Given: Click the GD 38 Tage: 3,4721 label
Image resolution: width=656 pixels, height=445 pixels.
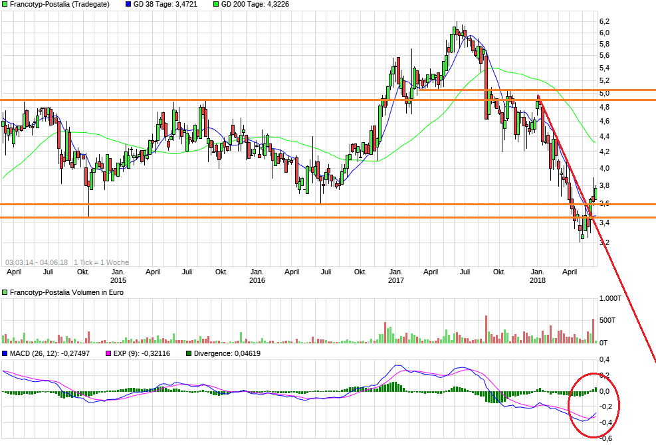Looking at the screenshot, I should point(165,4).
